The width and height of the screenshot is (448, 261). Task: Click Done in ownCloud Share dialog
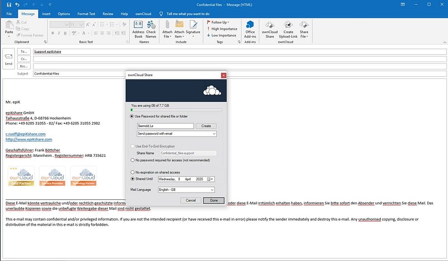pos(214,201)
